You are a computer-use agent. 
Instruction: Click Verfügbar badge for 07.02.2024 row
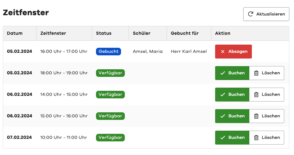(110, 138)
